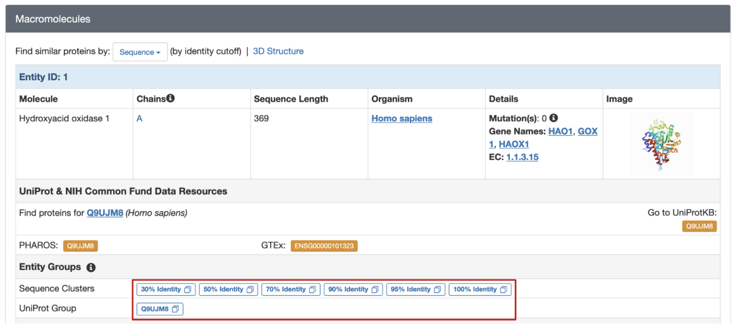Open chain A link
Image resolution: width=740 pixels, height=335 pixels.
coord(140,118)
